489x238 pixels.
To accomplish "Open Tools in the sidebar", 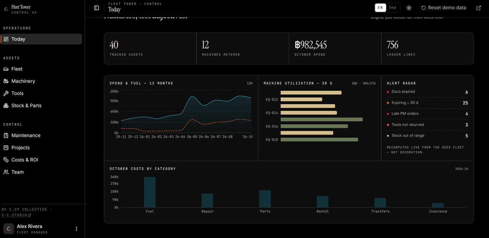I will (41, 93).
